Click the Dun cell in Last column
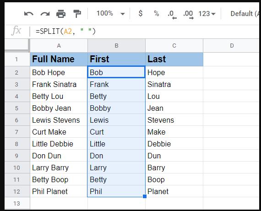The image size is (261, 211). point(174,156)
